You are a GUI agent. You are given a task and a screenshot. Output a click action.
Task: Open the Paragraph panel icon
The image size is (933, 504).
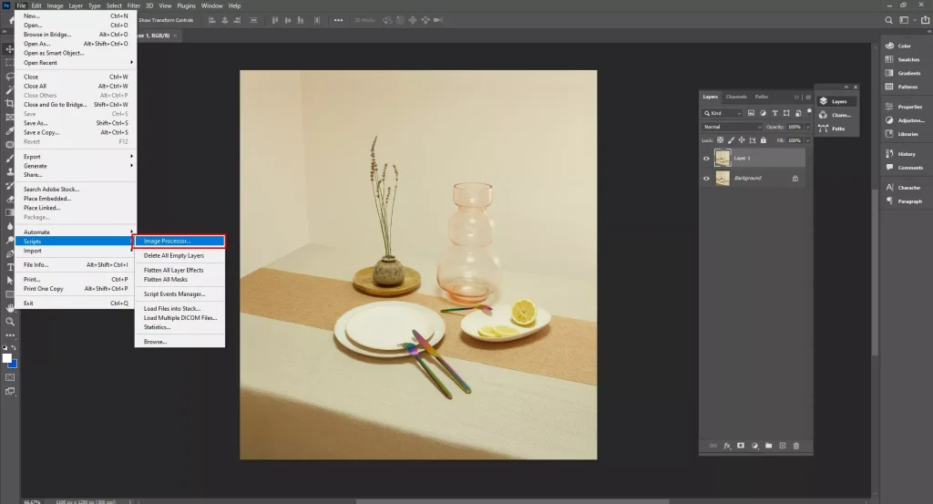tap(889, 201)
